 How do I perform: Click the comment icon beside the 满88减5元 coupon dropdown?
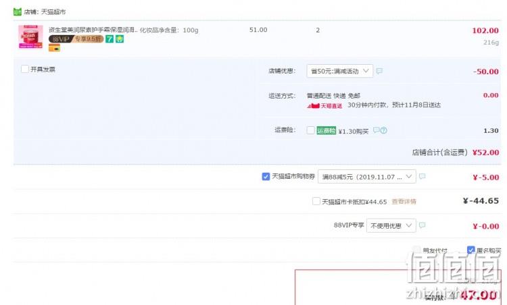pyautogui.click(x=422, y=176)
